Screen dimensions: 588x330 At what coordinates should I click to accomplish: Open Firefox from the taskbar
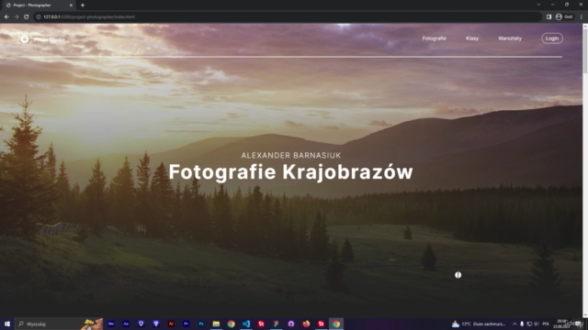(306, 324)
